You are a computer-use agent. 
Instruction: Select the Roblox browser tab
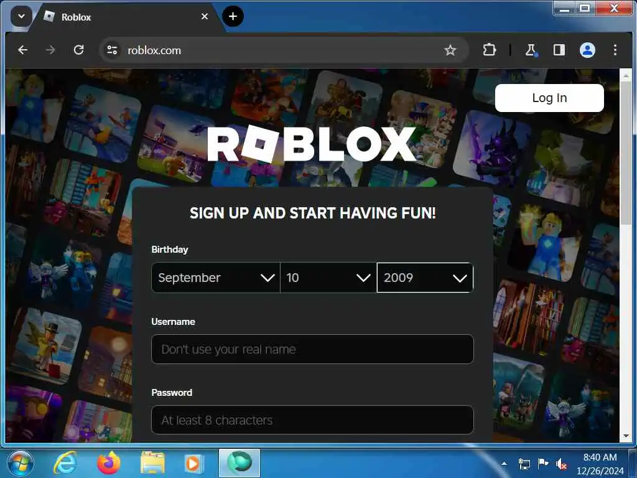click(128, 17)
